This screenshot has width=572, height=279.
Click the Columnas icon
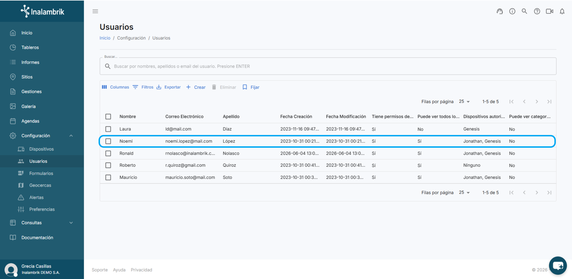pyautogui.click(x=104, y=87)
